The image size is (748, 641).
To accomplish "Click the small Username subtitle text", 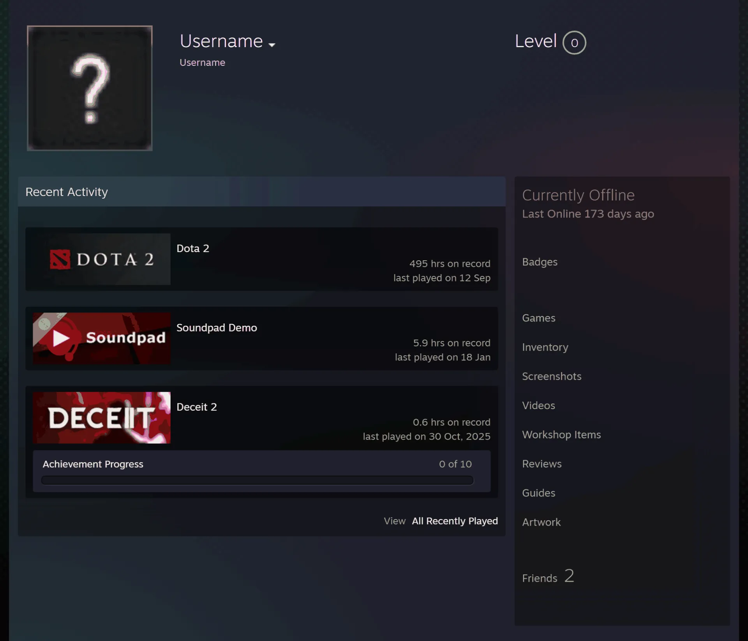I will coord(202,62).
